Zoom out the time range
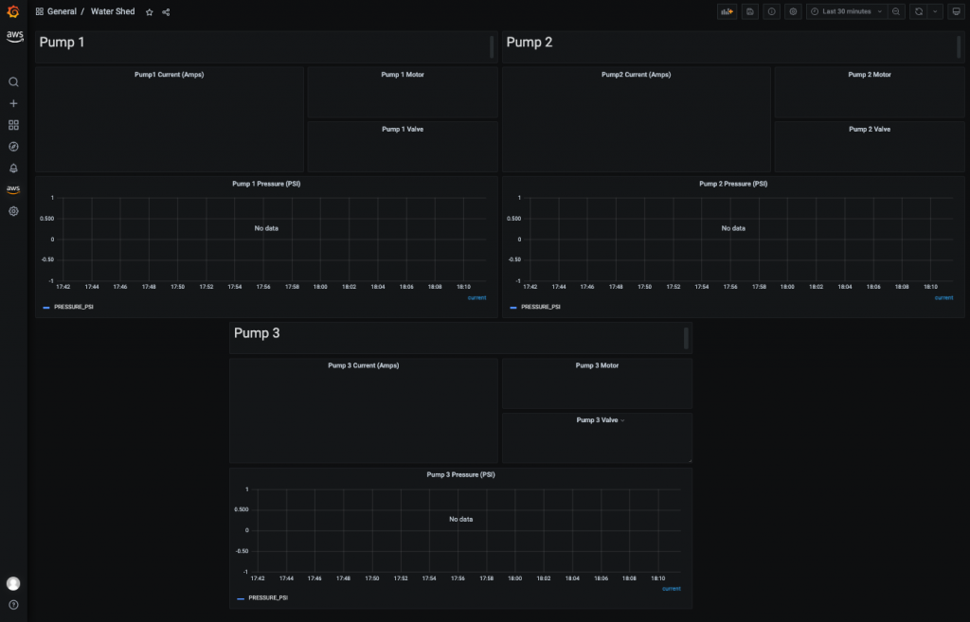Image resolution: width=970 pixels, height=622 pixels. point(895,10)
